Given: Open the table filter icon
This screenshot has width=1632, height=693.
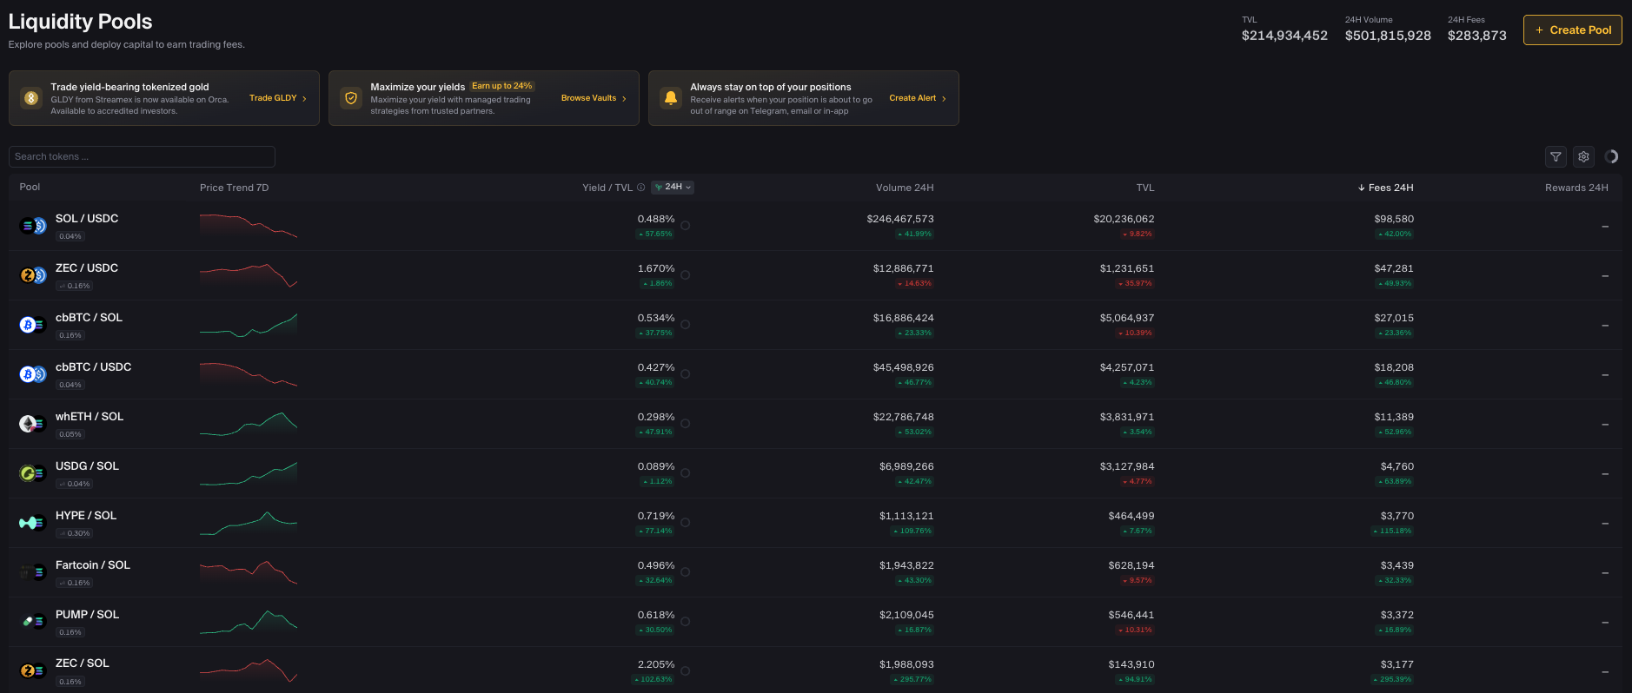Looking at the screenshot, I should pyautogui.click(x=1556, y=157).
